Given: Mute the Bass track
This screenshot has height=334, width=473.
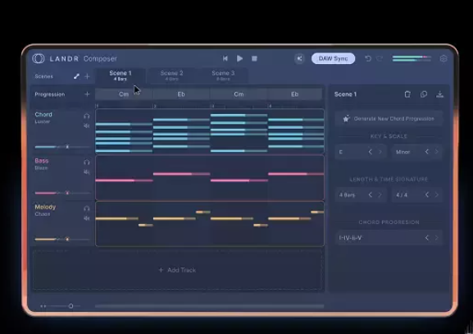Looking at the screenshot, I should 87,172.
